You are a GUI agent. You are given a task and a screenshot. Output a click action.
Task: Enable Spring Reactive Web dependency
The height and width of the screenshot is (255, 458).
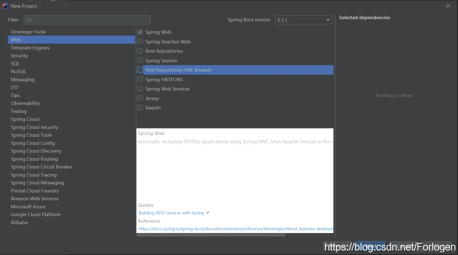click(x=140, y=41)
